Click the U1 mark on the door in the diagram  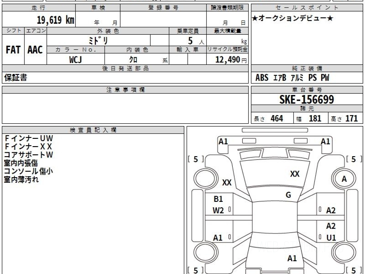[331, 238]
